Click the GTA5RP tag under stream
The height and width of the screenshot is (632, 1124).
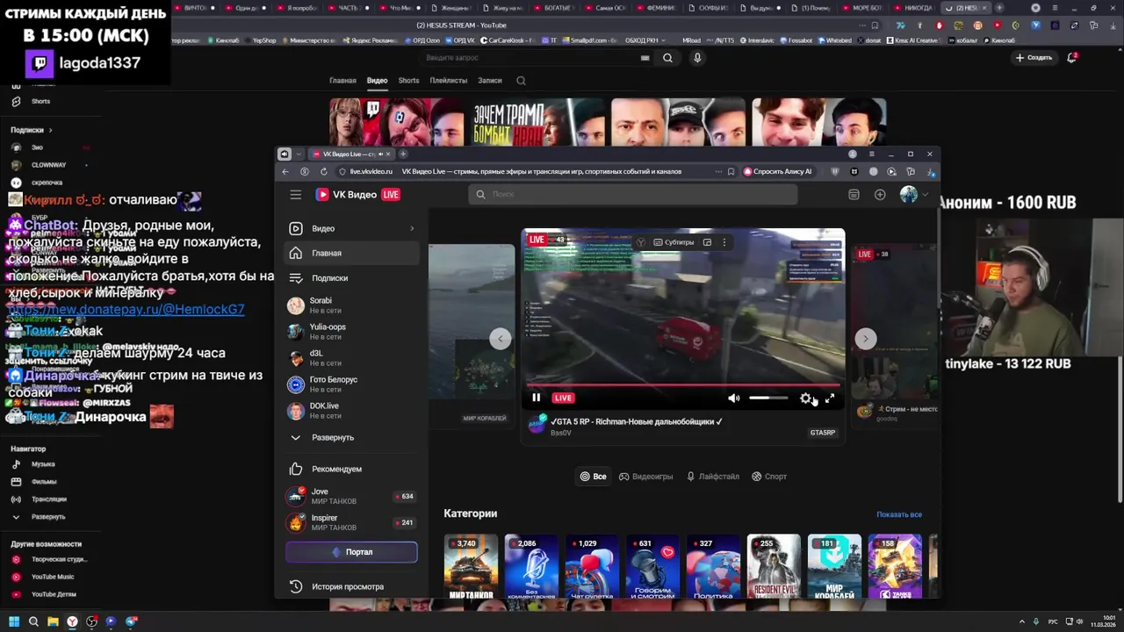(823, 433)
